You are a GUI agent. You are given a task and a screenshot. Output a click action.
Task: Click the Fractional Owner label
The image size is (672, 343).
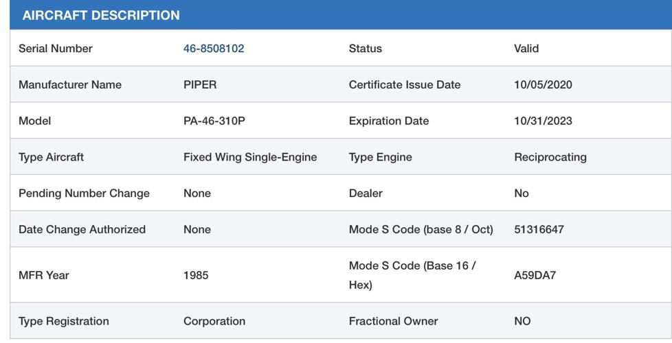pyautogui.click(x=393, y=321)
